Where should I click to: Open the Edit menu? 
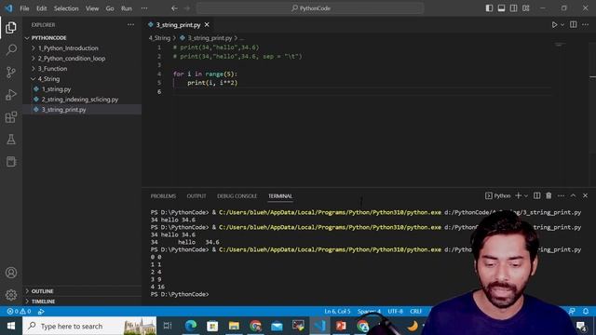41,8
